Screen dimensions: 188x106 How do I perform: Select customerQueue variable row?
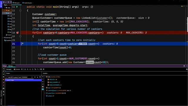pyautogui.click(x=58, y=90)
